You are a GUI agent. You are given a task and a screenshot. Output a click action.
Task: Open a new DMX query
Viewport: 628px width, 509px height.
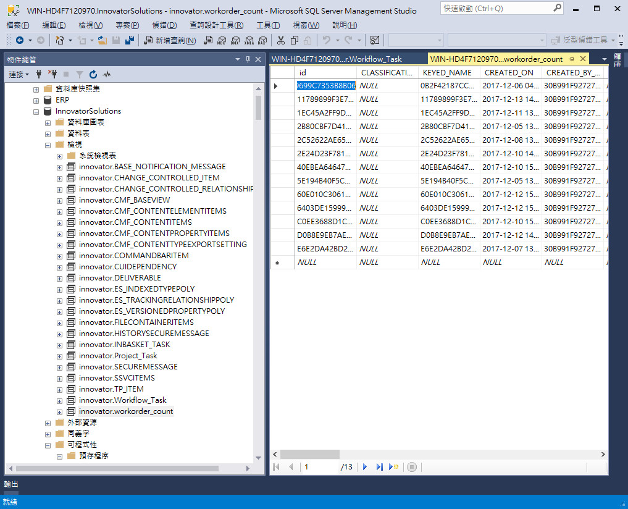coord(235,40)
